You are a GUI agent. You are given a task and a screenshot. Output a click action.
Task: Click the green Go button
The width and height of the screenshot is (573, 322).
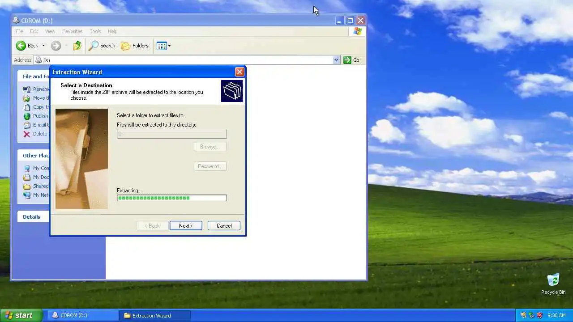tap(352, 60)
